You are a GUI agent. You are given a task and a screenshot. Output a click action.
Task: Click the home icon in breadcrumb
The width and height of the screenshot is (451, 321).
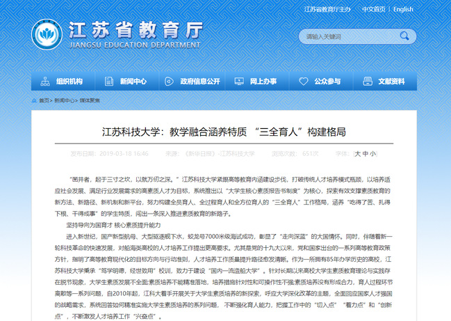(35, 100)
